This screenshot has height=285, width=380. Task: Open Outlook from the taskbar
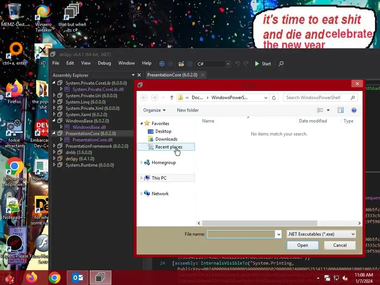click(78, 278)
